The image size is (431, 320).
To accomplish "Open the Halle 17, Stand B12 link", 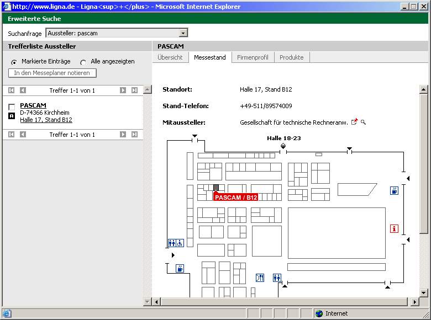I will (x=46, y=120).
